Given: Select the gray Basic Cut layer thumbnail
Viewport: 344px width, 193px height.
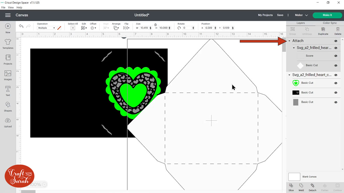Looking at the screenshot, I should pos(296,102).
